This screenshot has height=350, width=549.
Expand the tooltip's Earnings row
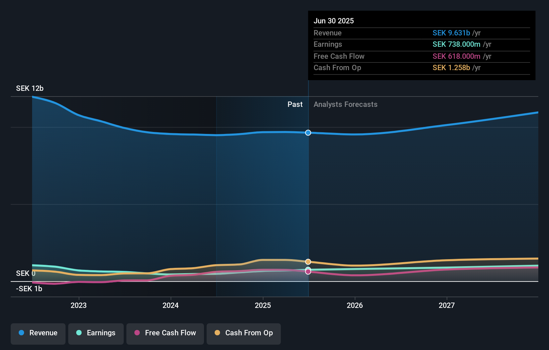pyautogui.click(x=422, y=44)
